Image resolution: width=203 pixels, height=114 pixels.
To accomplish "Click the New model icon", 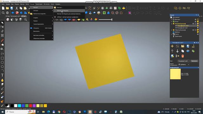I will [x=3, y=8].
